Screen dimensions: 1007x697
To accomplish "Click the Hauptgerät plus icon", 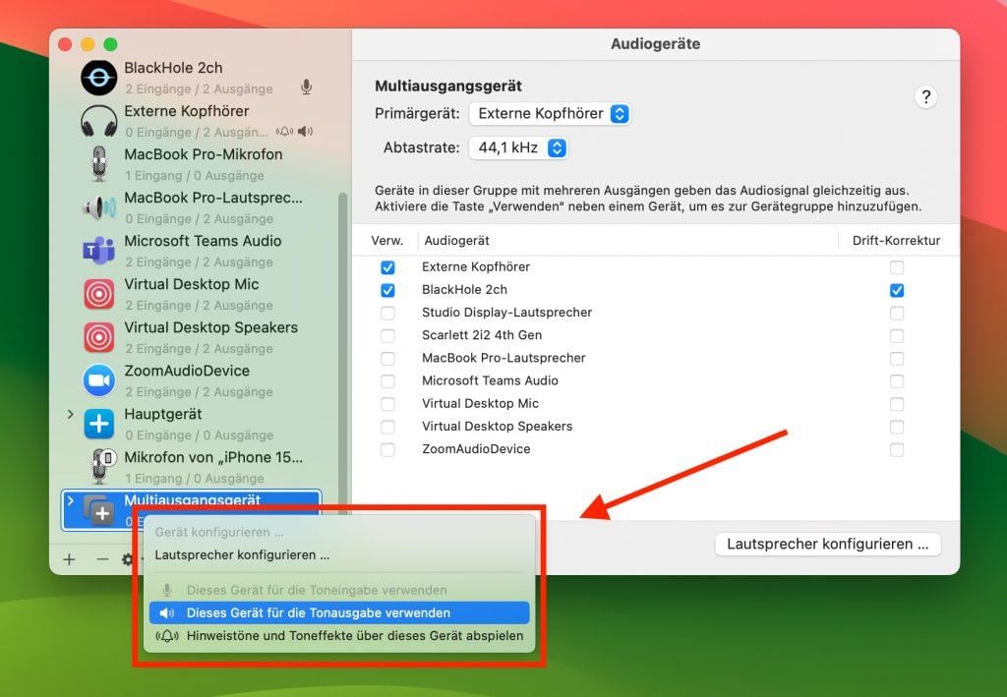I will point(99,424).
